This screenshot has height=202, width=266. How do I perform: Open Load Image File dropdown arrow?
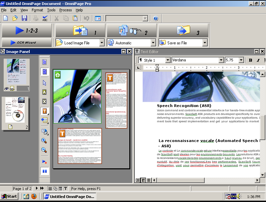click(x=102, y=43)
